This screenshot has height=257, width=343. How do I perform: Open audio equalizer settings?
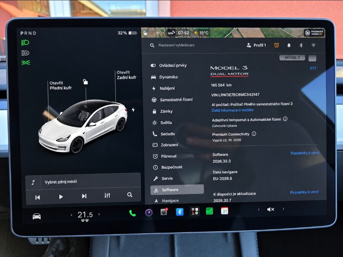click(107, 195)
